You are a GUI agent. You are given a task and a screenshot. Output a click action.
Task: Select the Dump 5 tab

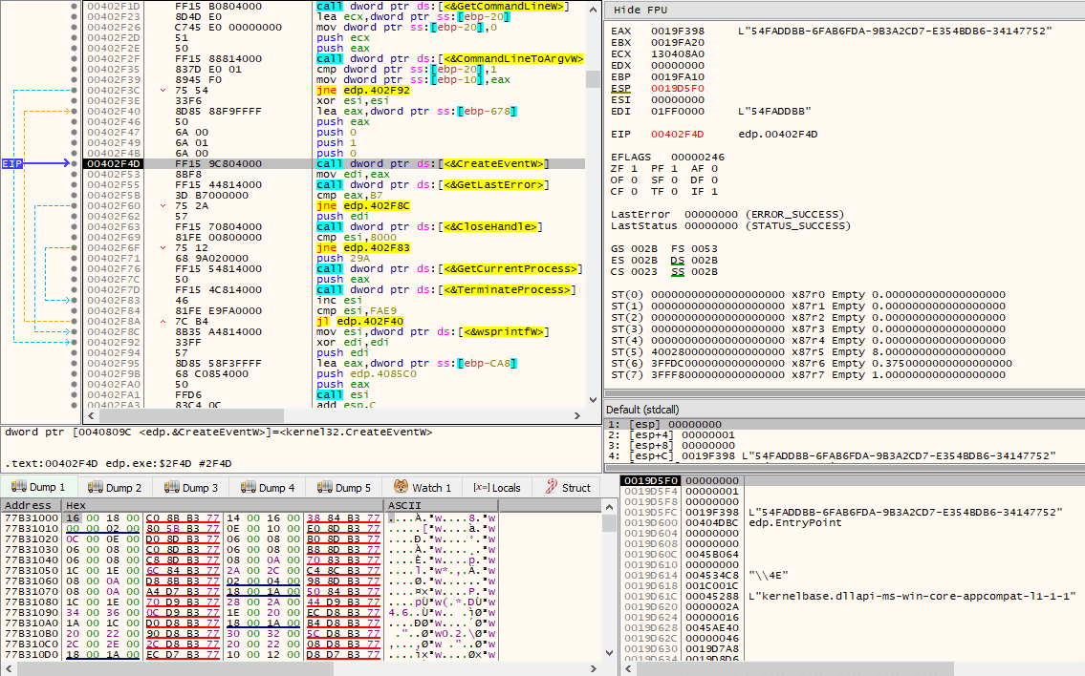pos(344,487)
